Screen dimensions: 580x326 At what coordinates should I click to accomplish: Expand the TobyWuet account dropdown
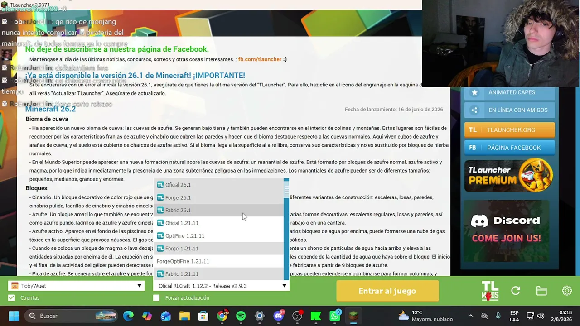(x=140, y=286)
